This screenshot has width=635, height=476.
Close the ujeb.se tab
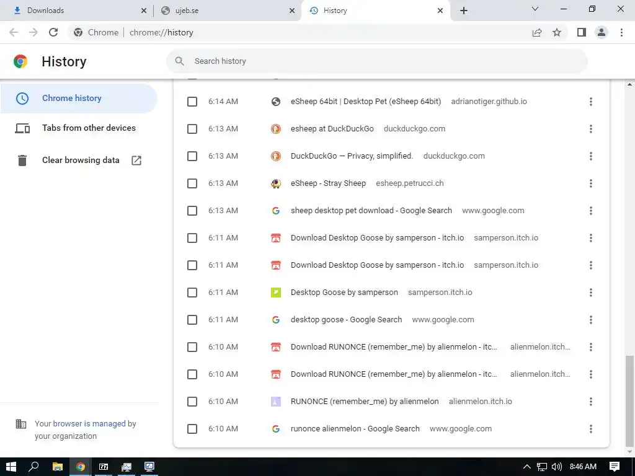[x=292, y=11]
